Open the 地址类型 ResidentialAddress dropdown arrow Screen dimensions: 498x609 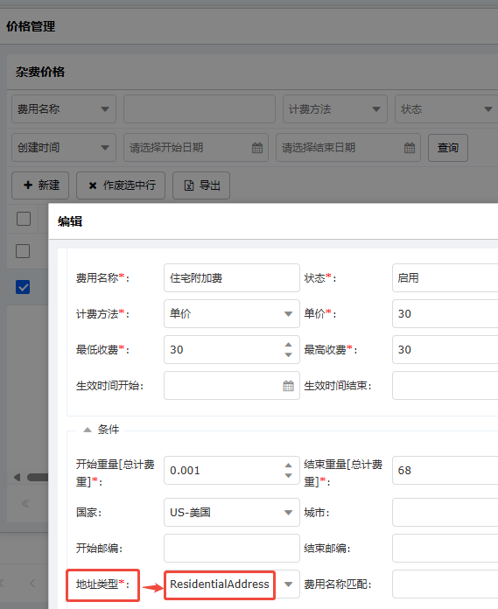click(288, 584)
